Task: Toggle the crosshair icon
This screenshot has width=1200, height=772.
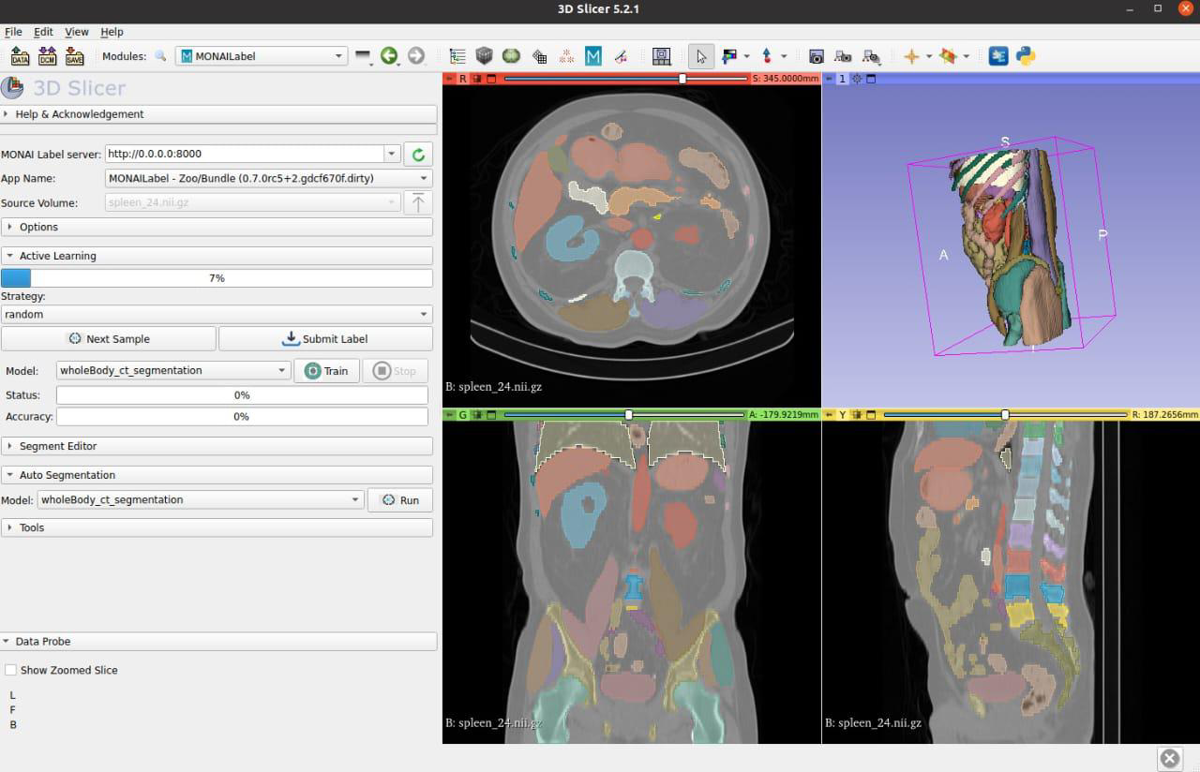Action: (911, 56)
